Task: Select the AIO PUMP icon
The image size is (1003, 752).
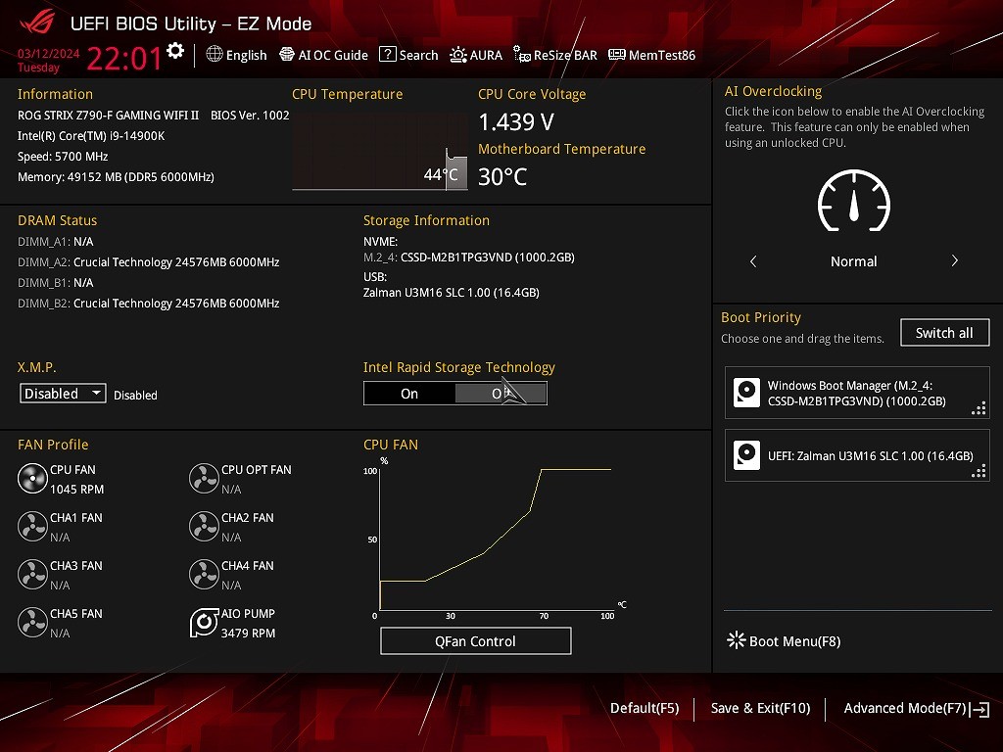Action: pos(204,623)
